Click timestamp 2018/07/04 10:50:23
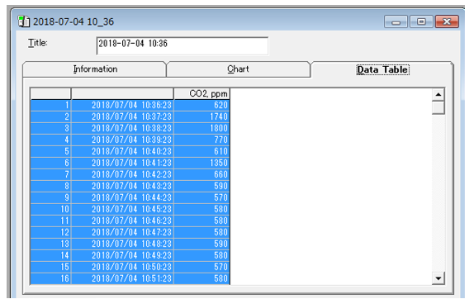469x299 pixels. (x=122, y=268)
